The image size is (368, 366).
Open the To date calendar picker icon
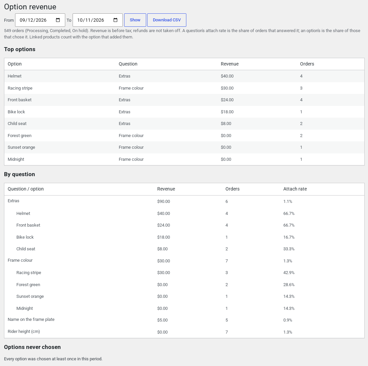coord(115,20)
